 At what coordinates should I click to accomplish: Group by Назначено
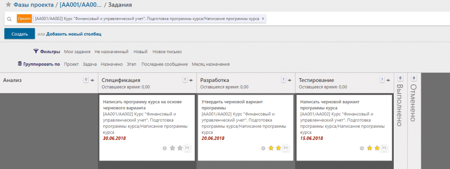pyautogui.click(x=112, y=64)
